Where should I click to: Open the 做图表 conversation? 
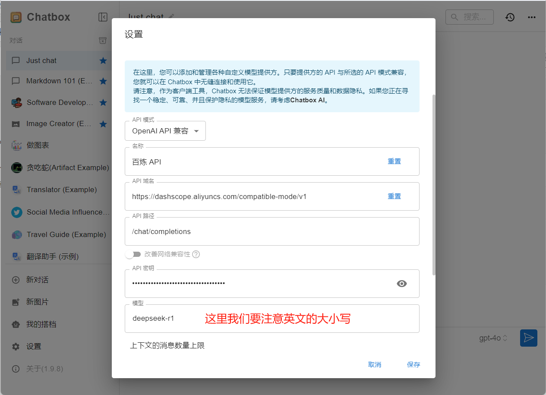tap(59, 145)
